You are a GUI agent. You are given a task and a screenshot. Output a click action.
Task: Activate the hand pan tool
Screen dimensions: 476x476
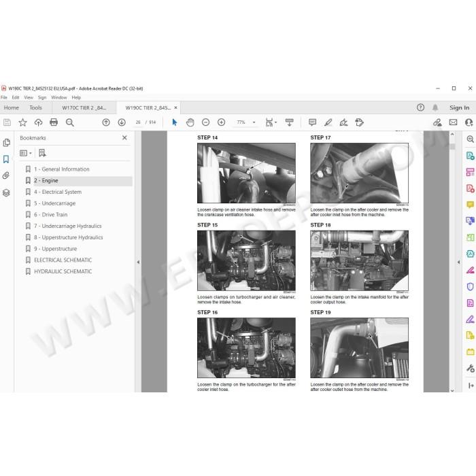pos(190,122)
